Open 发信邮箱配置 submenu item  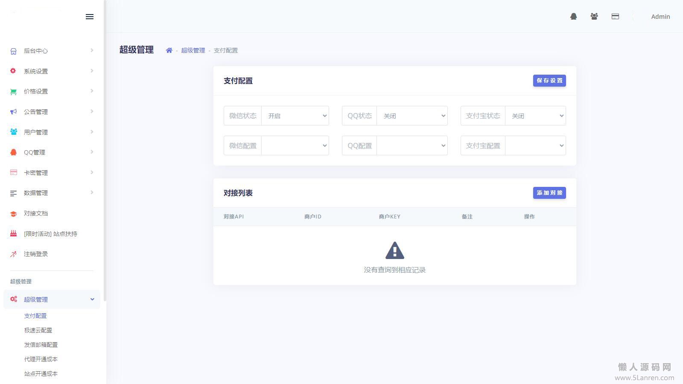point(41,345)
